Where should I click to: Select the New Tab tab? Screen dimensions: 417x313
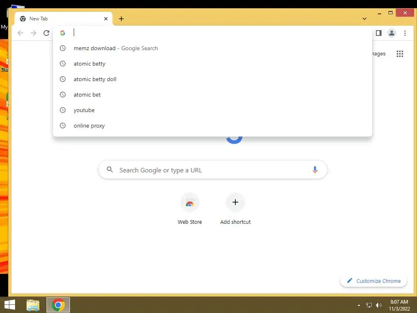64,19
